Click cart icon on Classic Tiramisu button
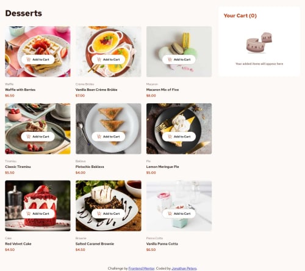The height and width of the screenshot is (271, 305). (29, 137)
